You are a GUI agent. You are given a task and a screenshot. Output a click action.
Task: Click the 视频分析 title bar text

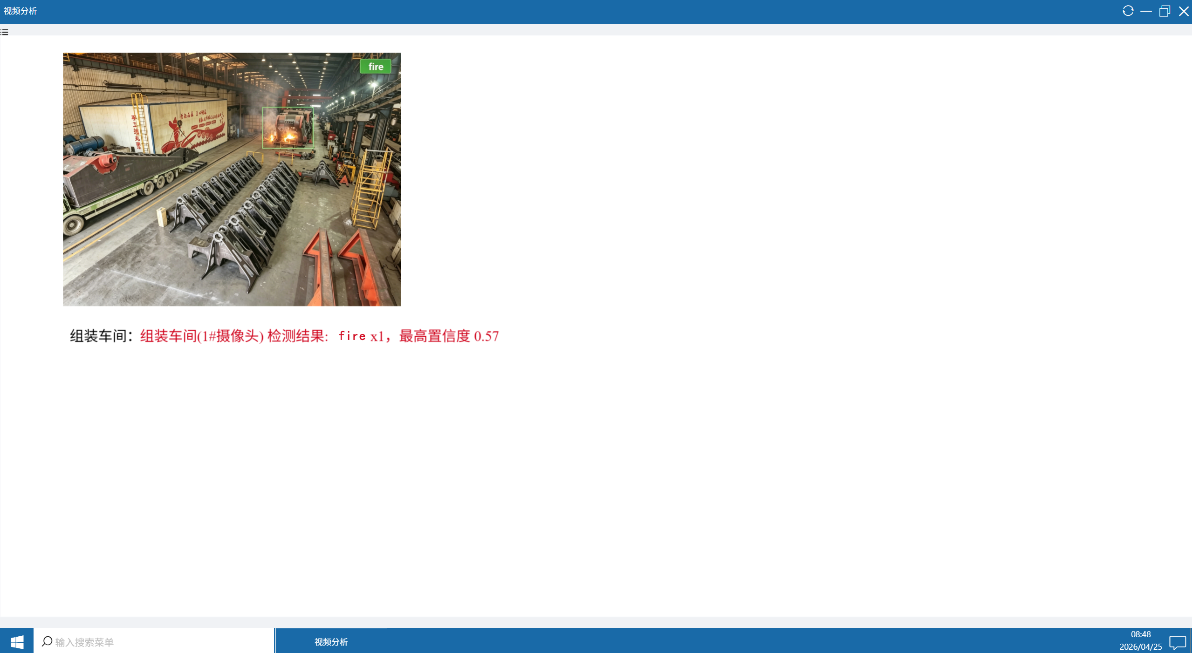[20, 11]
